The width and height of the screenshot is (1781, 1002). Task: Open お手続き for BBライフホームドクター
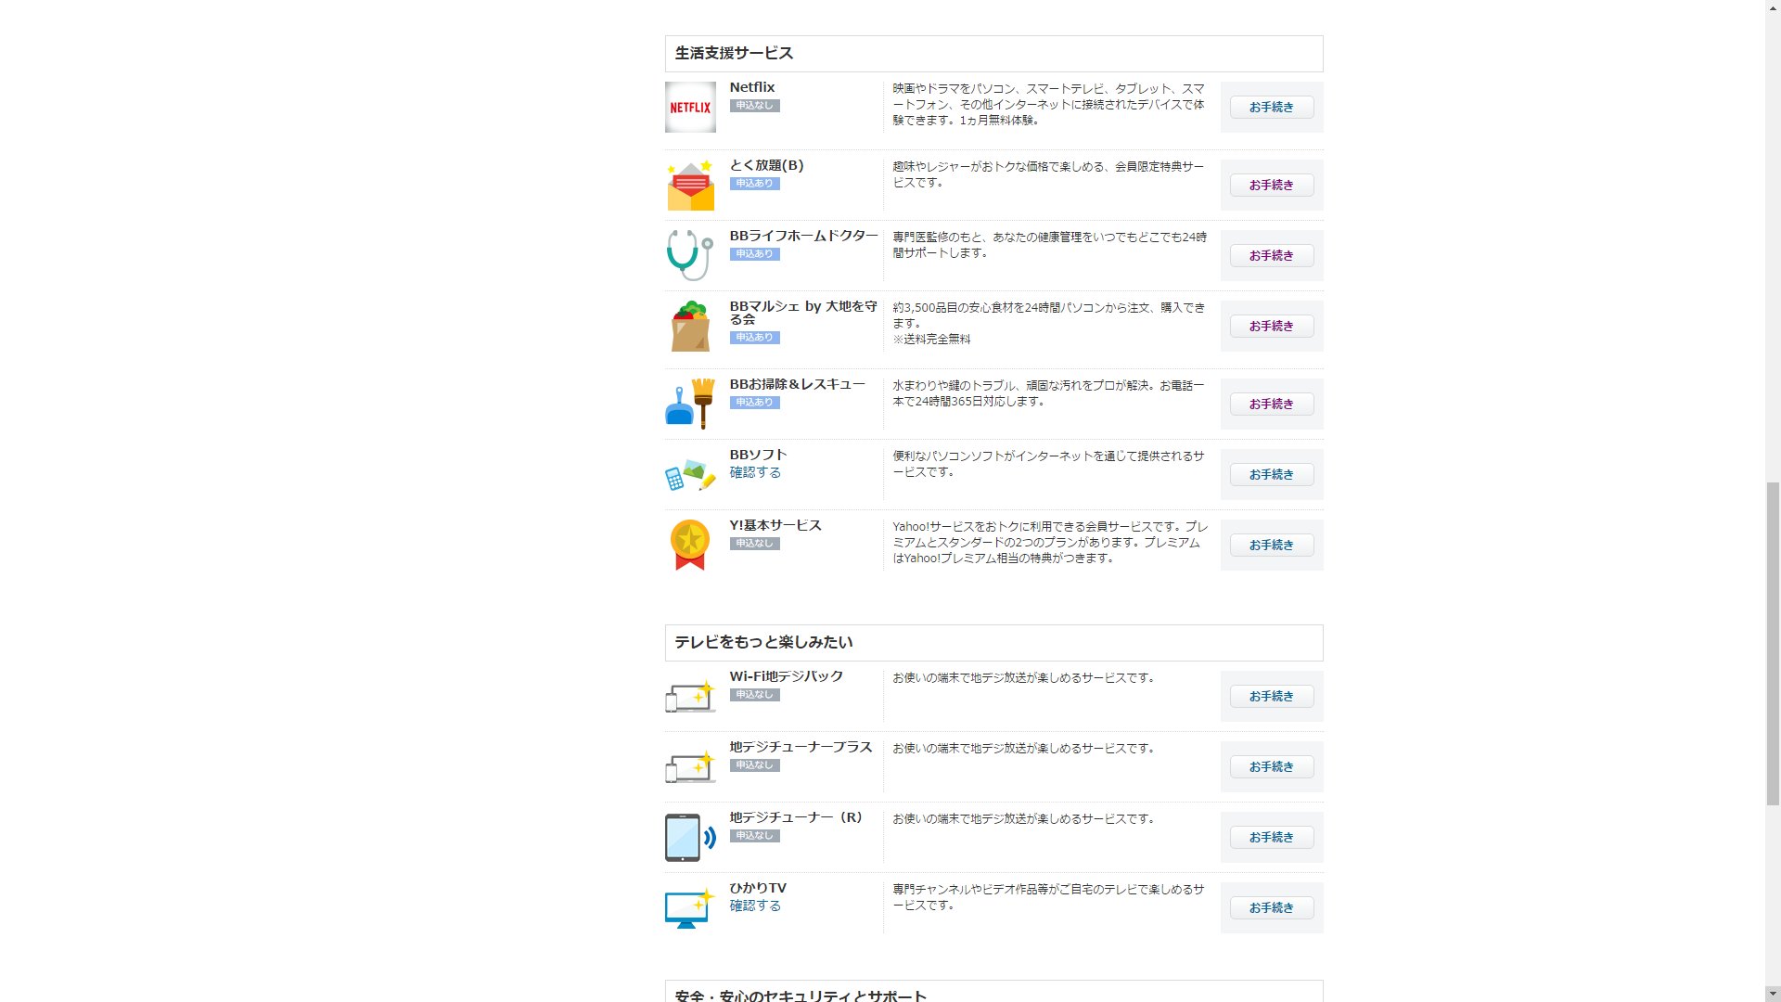[x=1272, y=255]
